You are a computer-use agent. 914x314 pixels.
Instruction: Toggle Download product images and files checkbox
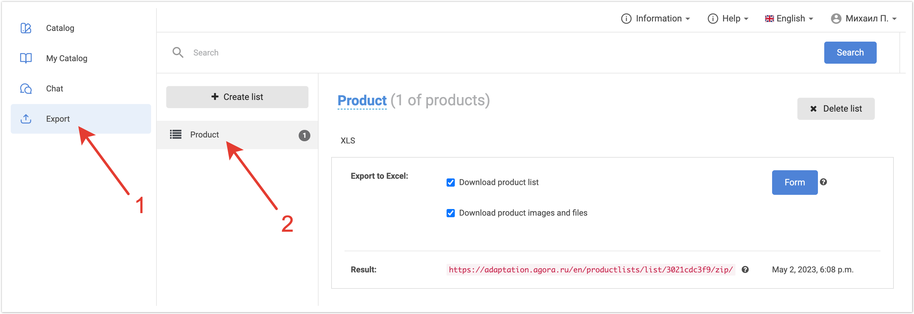coord(451,213)
